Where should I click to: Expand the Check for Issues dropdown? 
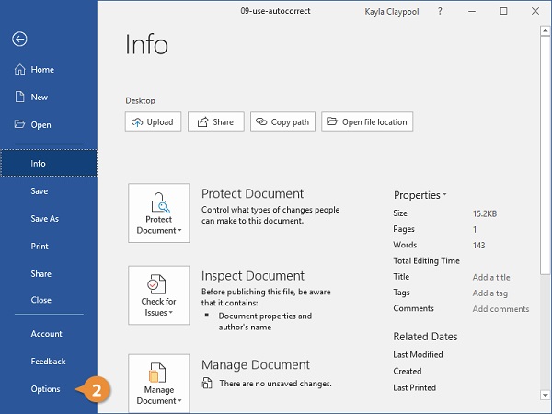coord(159,295)
